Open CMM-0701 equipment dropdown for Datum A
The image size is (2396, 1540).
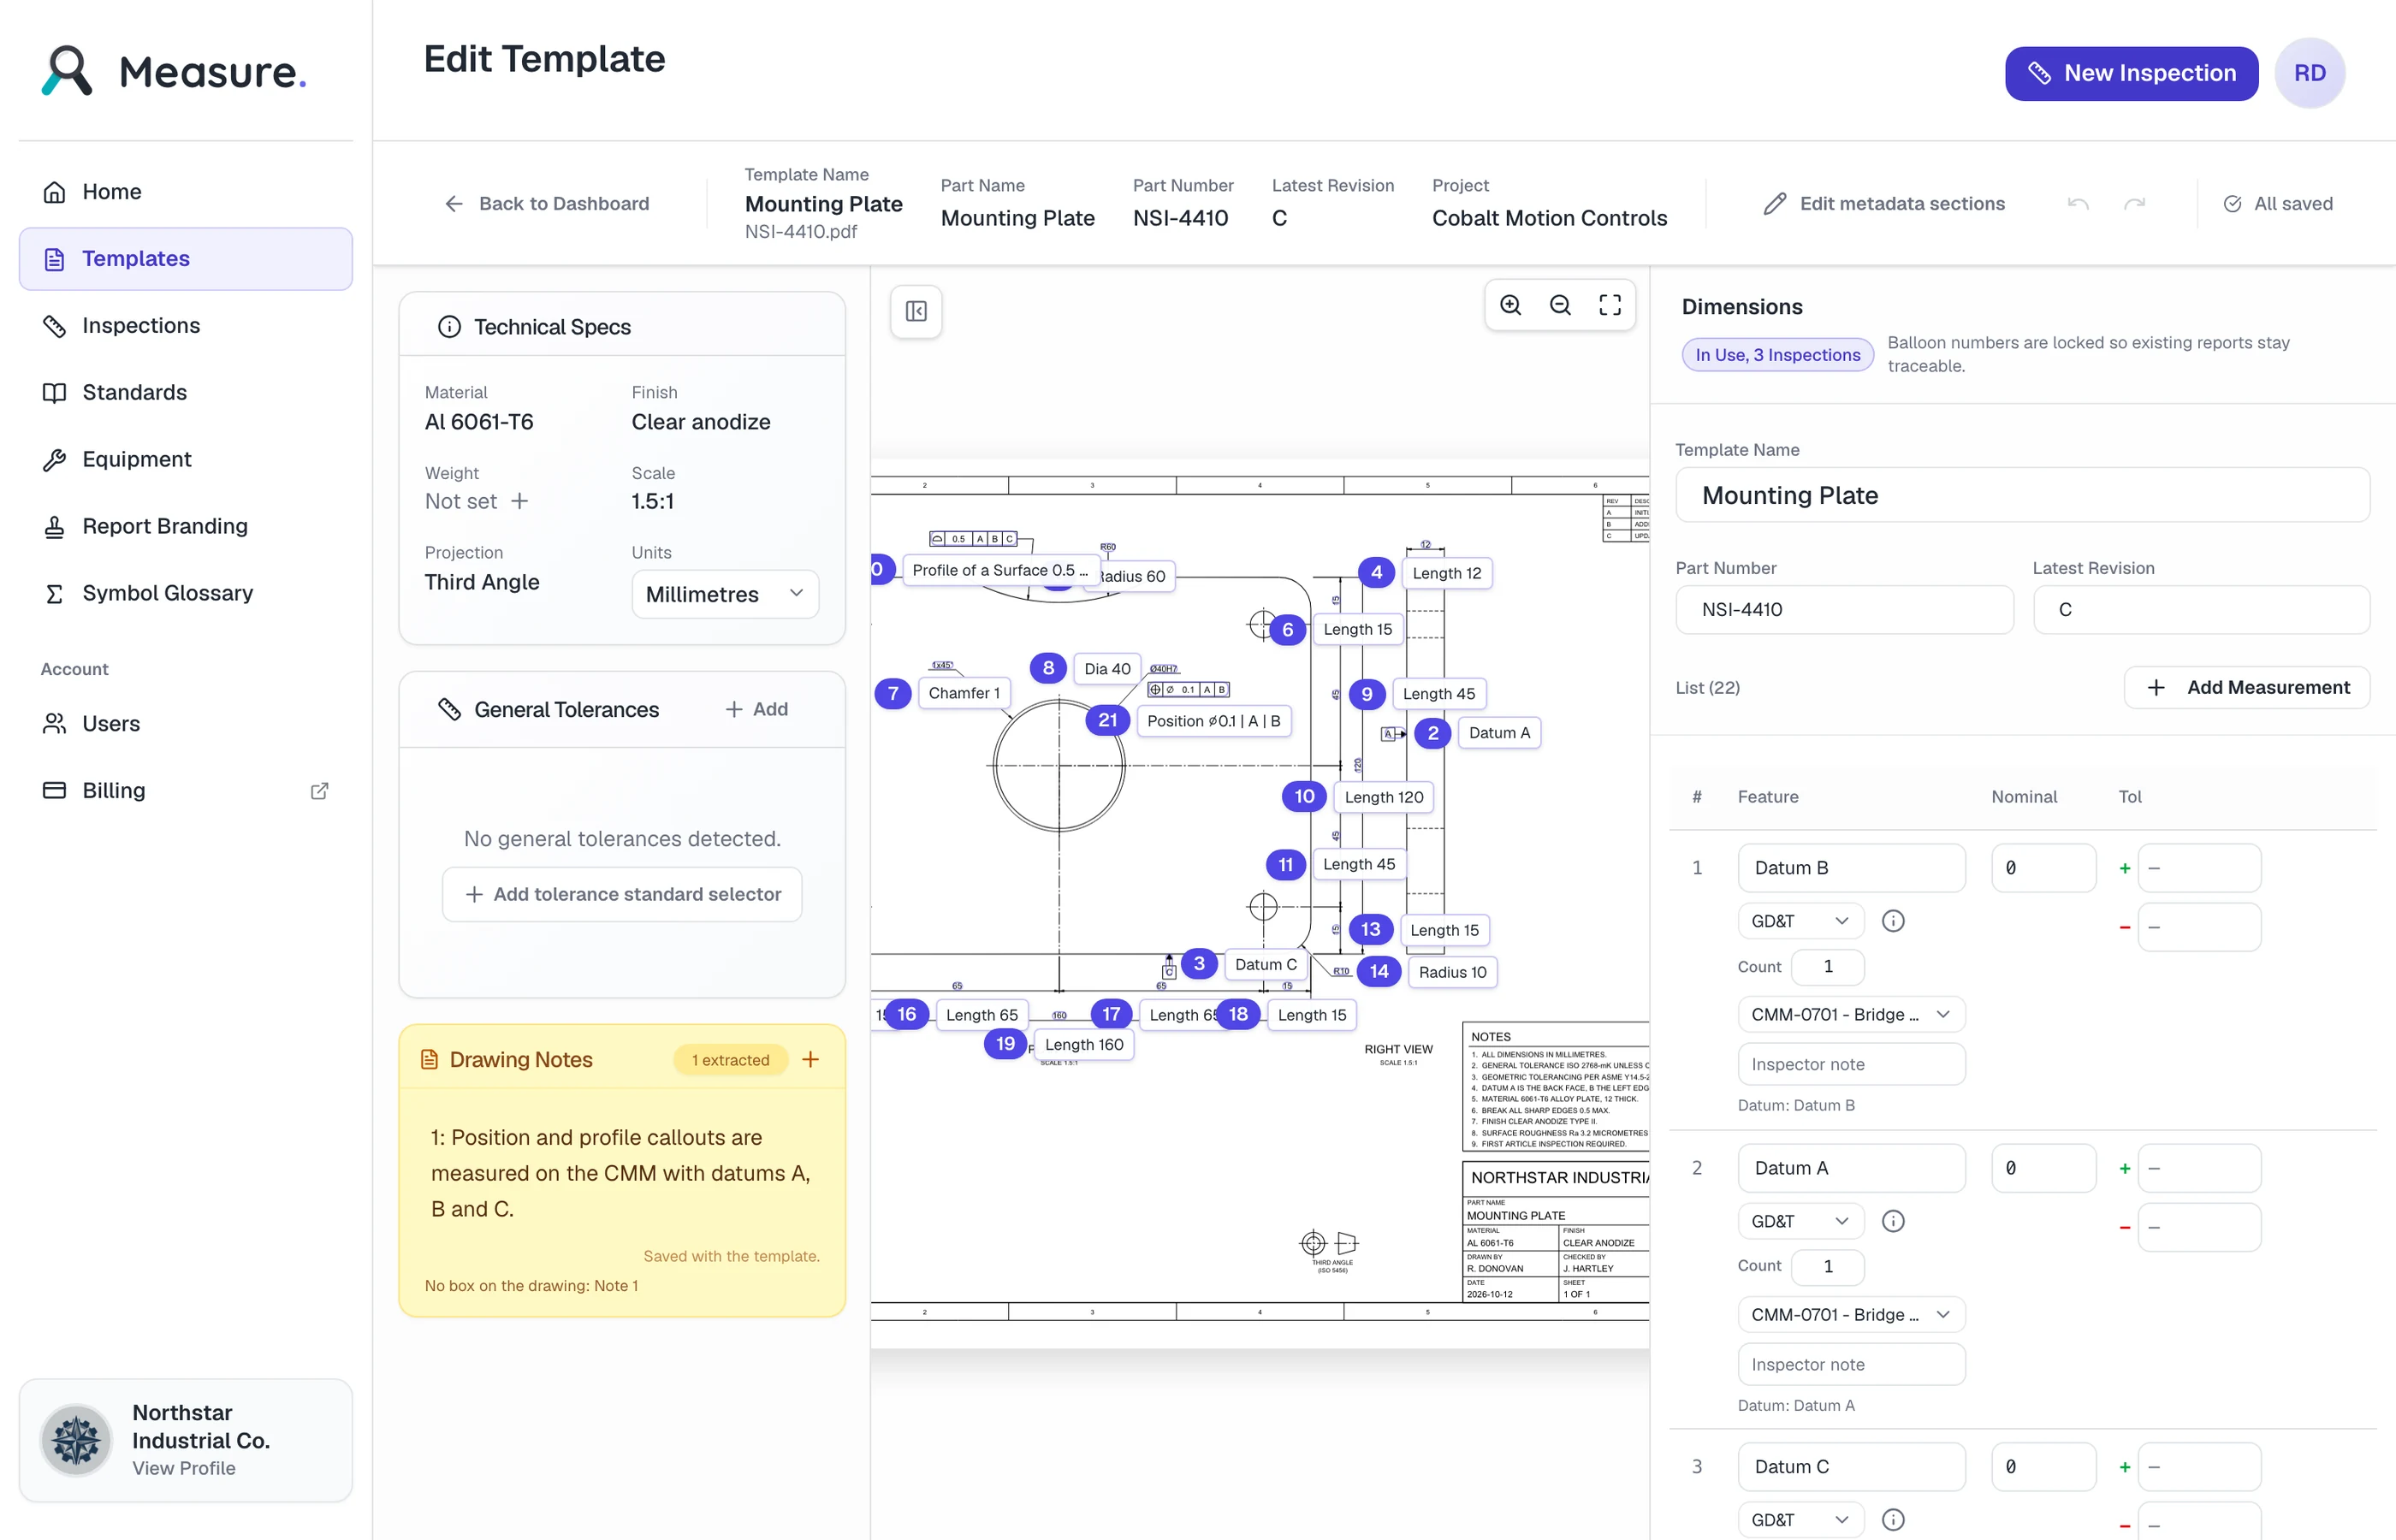pos(1851,1314)
